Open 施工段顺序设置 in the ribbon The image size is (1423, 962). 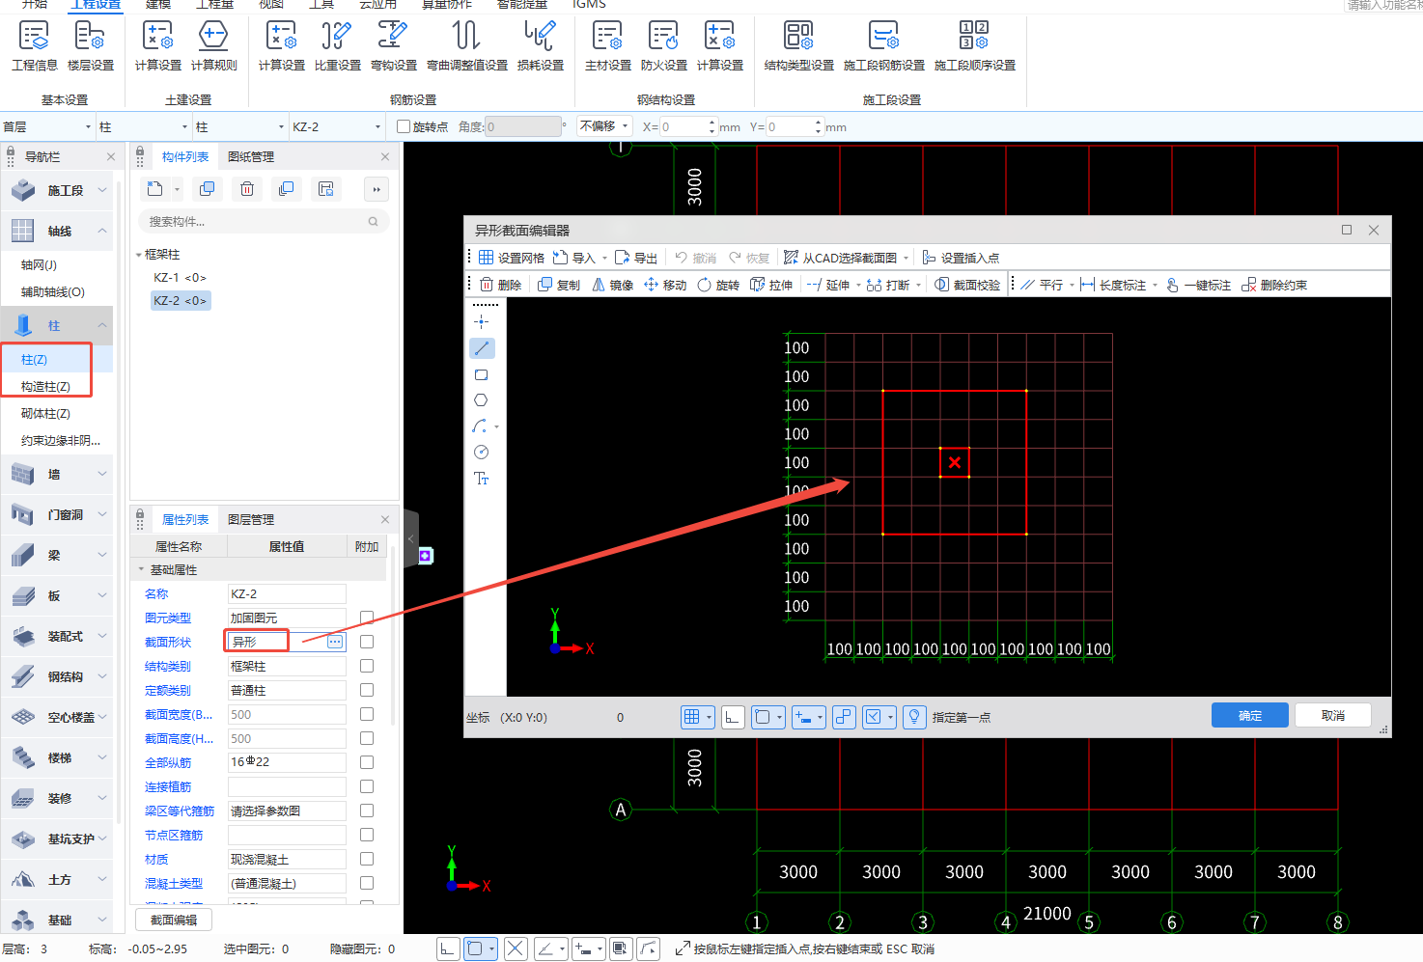[x=975, y=46]
